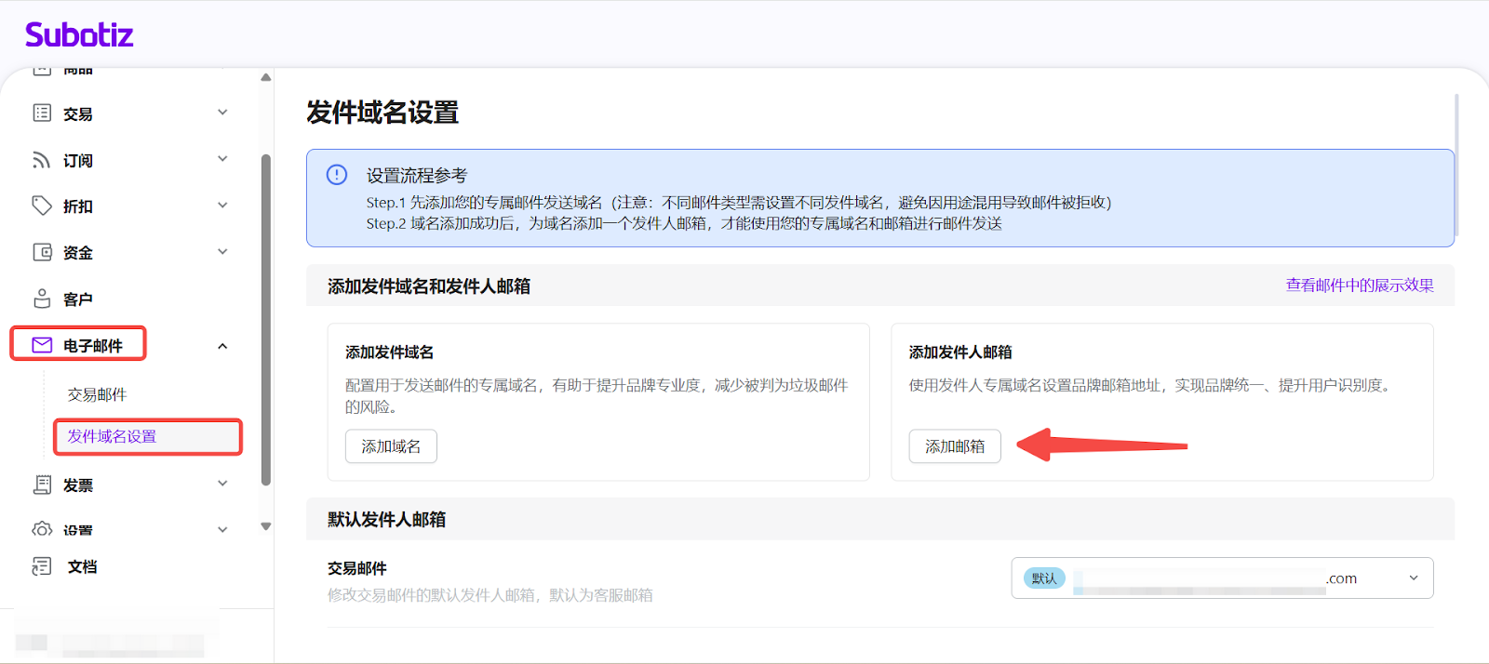Open the default sender email dropdown

point(1413,578)
